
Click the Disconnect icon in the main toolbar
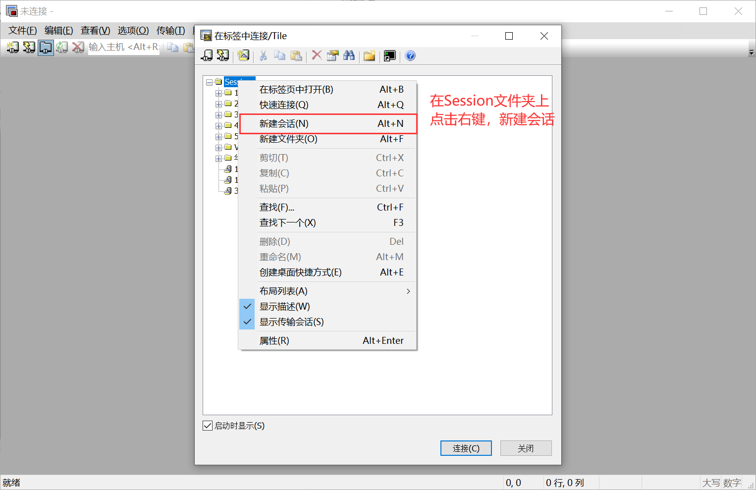(x=78, y=47)
